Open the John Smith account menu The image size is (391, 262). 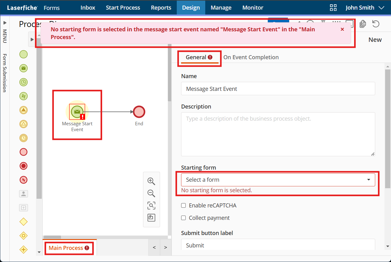pos(365,8)
